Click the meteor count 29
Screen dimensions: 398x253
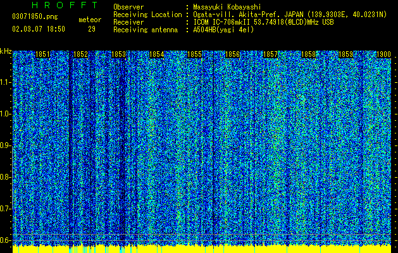pos(92,29)
